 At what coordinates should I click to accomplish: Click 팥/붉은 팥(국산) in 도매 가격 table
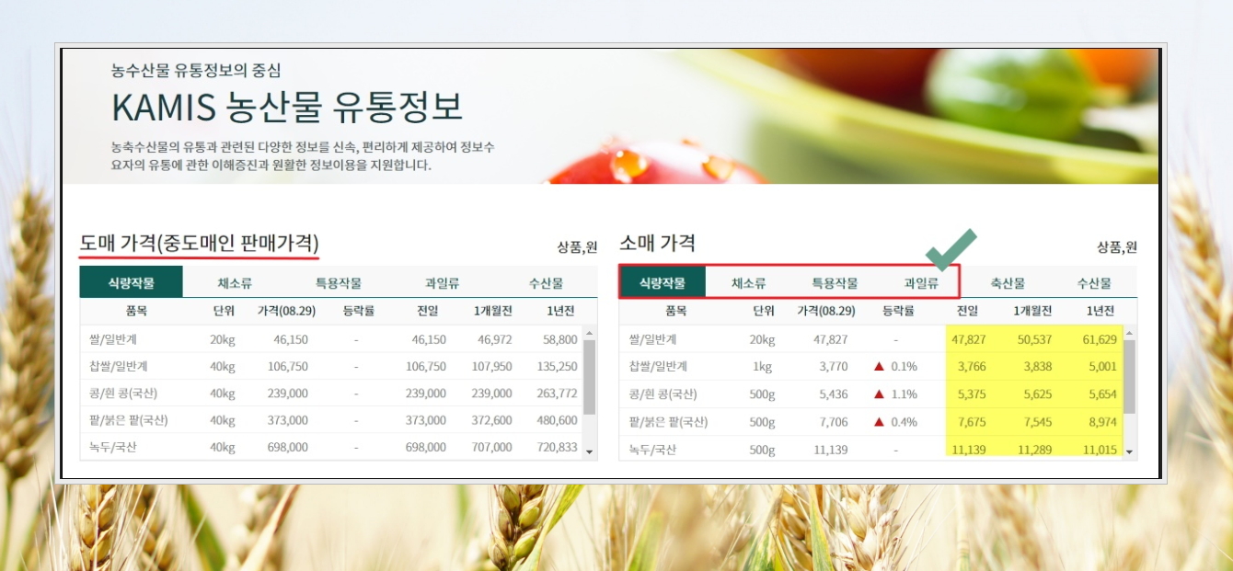[x=128, y=420]
